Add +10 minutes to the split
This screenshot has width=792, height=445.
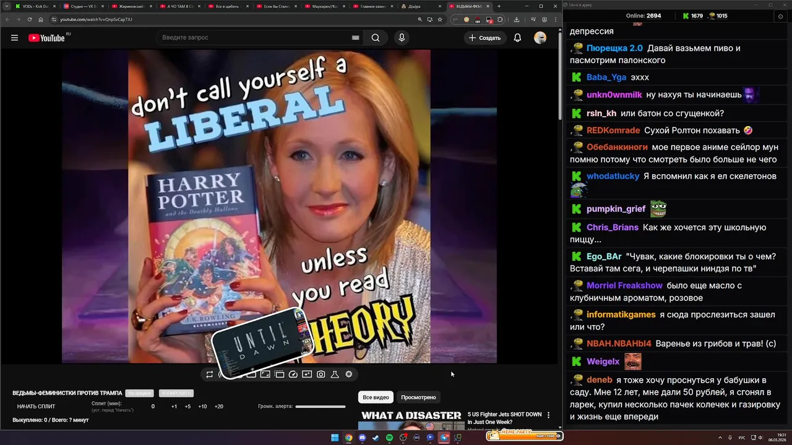point(202,407)
